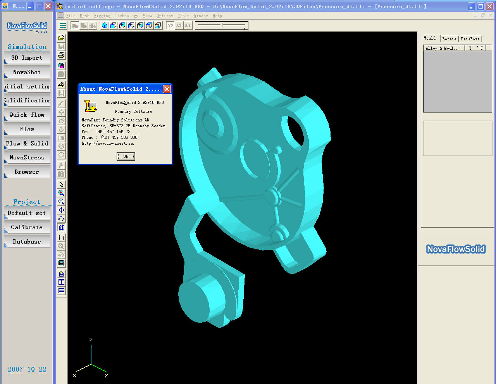Viewport: 496px width, 384px height.
Task: Open the project Database button
Action: pyautogui.click(x=27, y=242)
